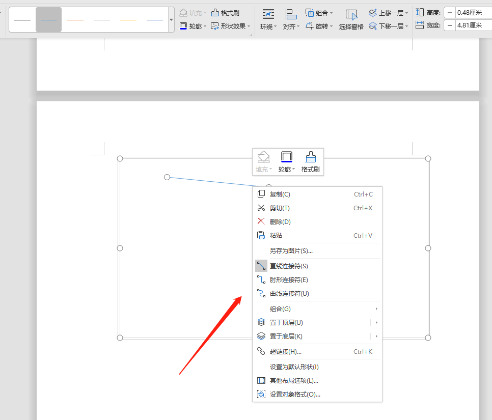The width and height of the screenshot is (492, 420).
Task: Click the Format Painter (格式刷) ribbon icon
Action: pos(225,13)
